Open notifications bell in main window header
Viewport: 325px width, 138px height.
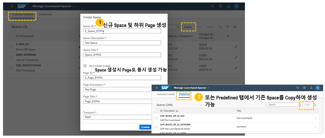coord(229,6)
